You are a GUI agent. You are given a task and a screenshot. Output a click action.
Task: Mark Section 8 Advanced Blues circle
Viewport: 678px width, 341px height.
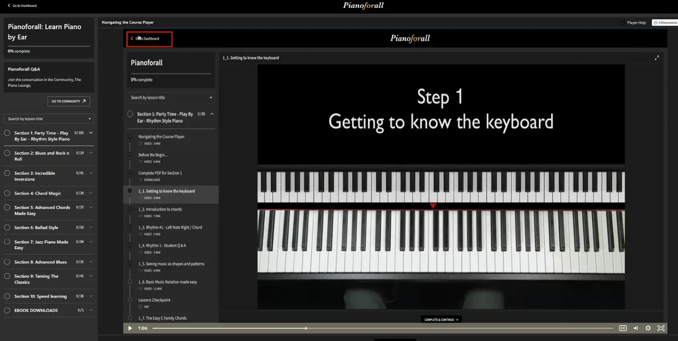[7, 262]
